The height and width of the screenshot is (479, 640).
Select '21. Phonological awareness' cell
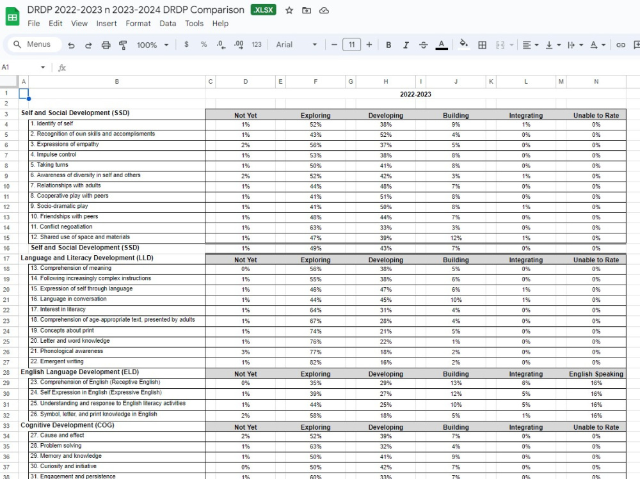(x=116, y=351)
